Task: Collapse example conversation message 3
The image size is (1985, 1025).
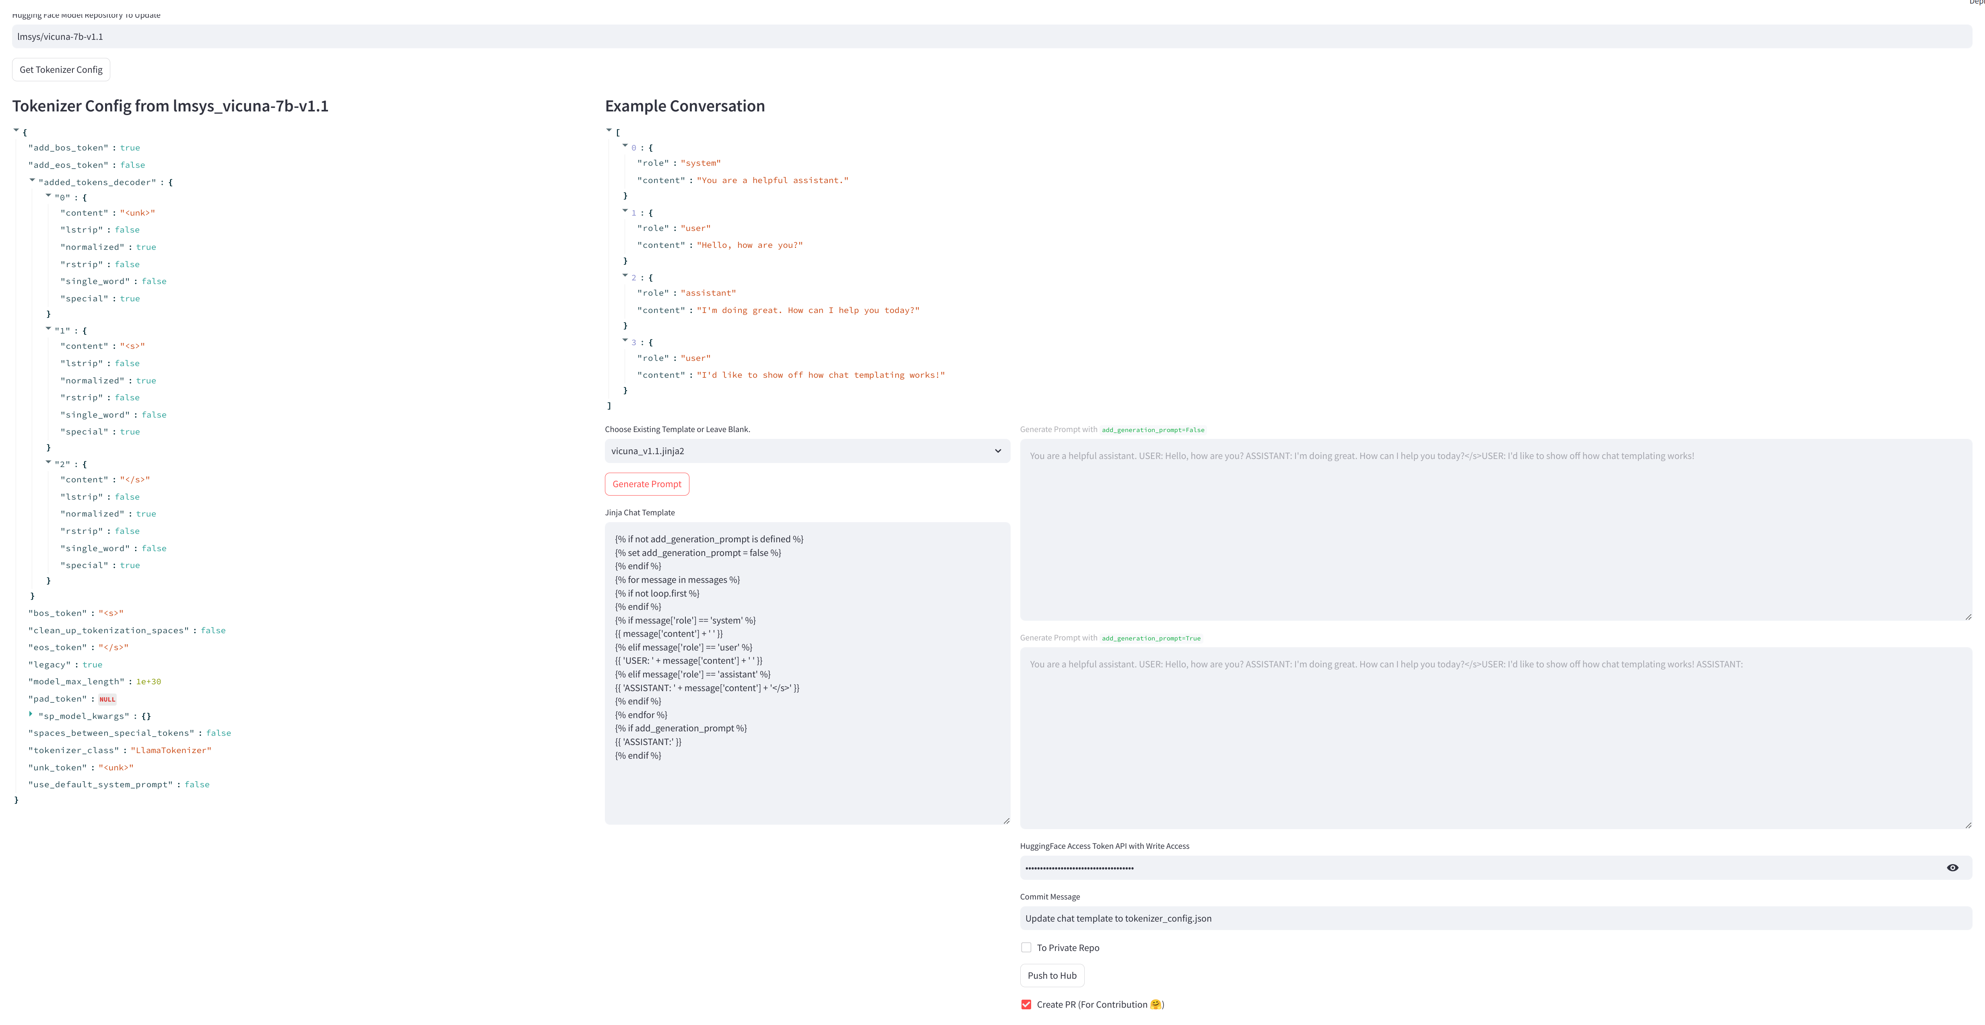Action: coord(625,340)
